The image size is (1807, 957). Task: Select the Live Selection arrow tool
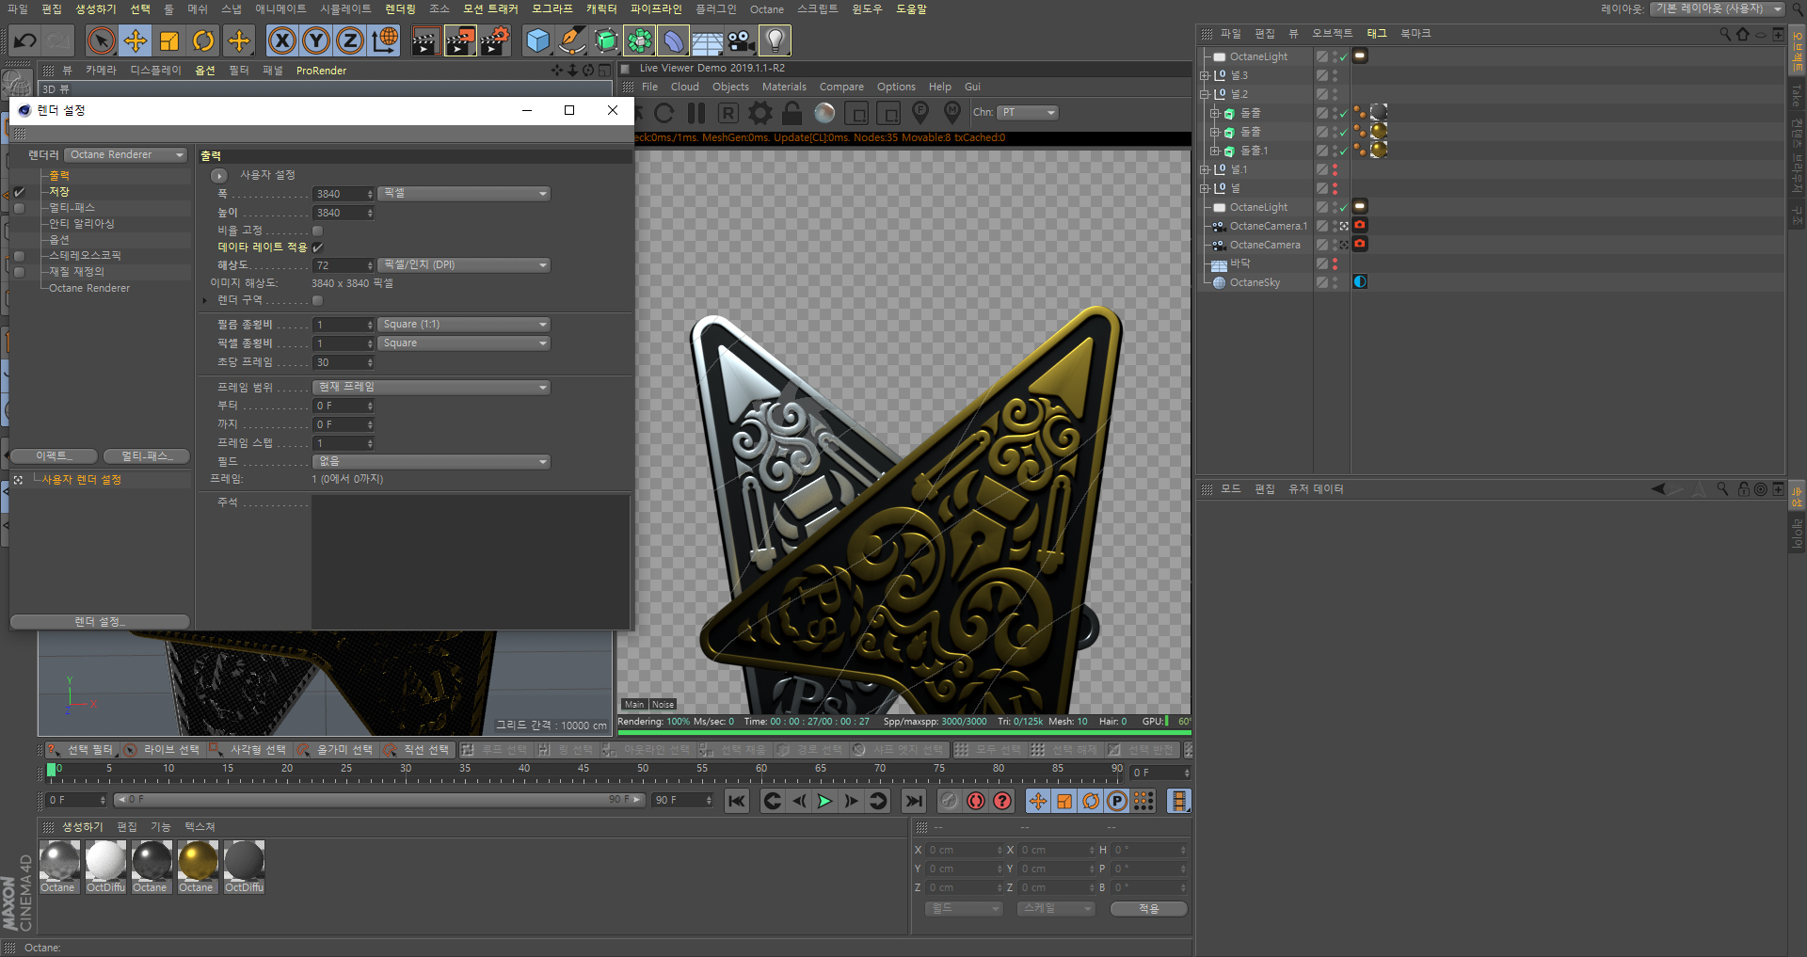click(x=101, y=40)
